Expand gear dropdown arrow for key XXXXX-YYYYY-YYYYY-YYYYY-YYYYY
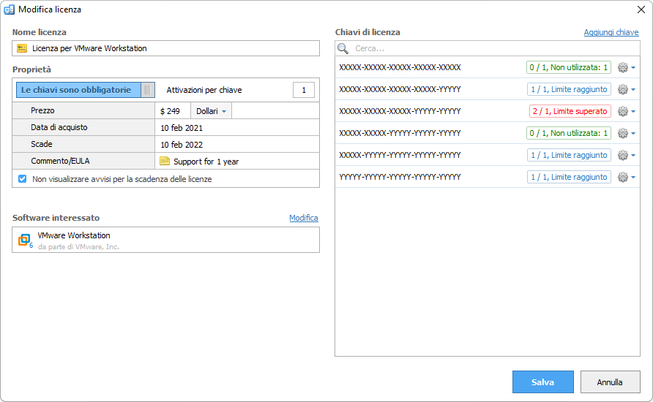653x402 pixels. point(633,156)
